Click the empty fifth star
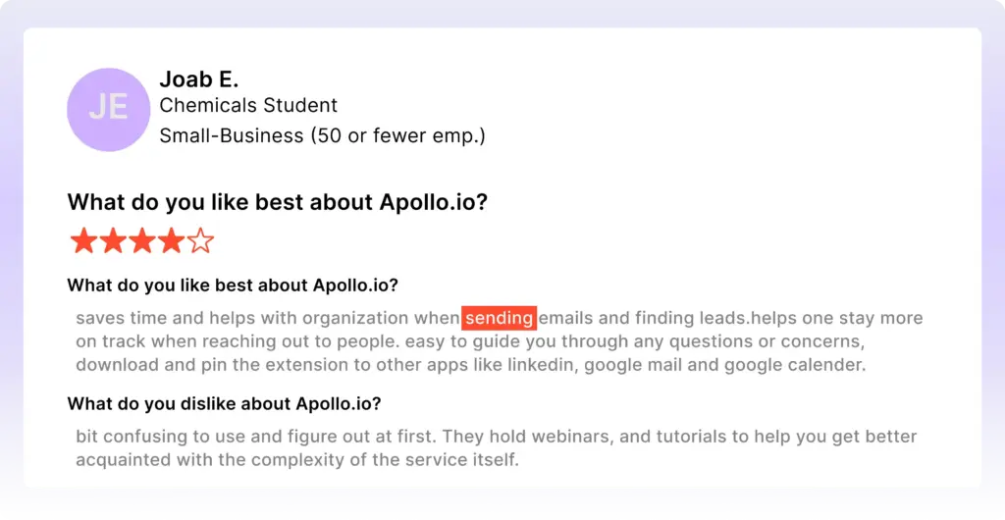This screenshot has height=520, width=1005. (200, 241)
